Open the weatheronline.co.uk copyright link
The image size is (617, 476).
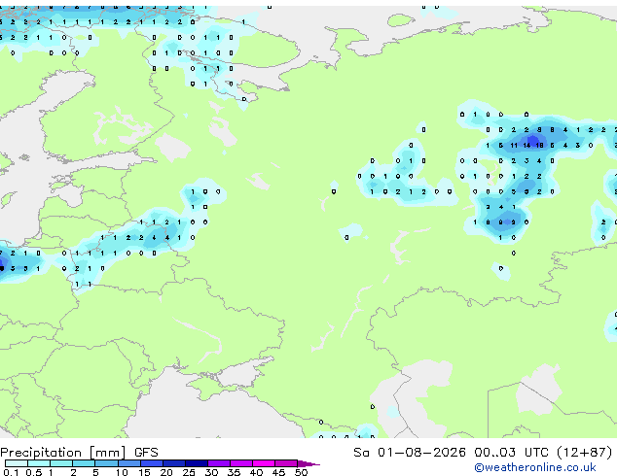535,467
